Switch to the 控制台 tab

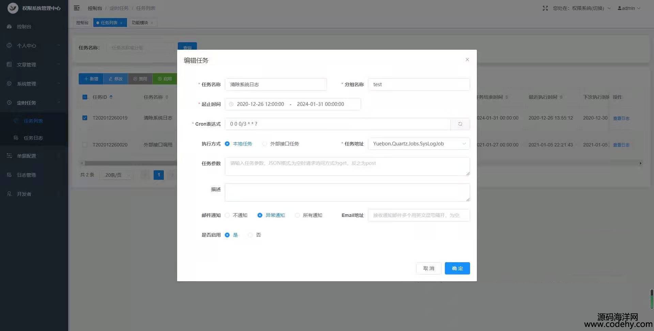82,23
